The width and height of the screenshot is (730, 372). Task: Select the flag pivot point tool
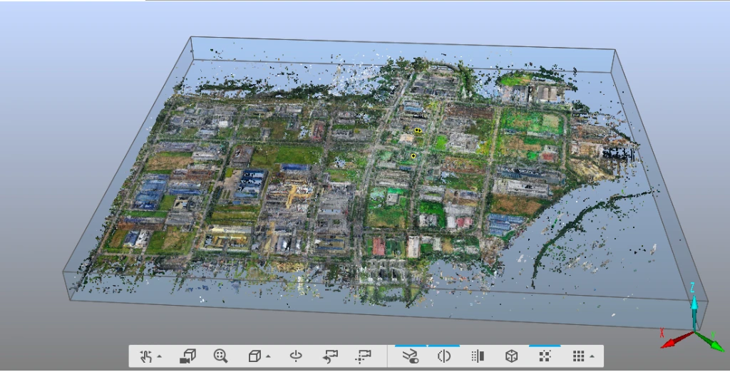364,356
